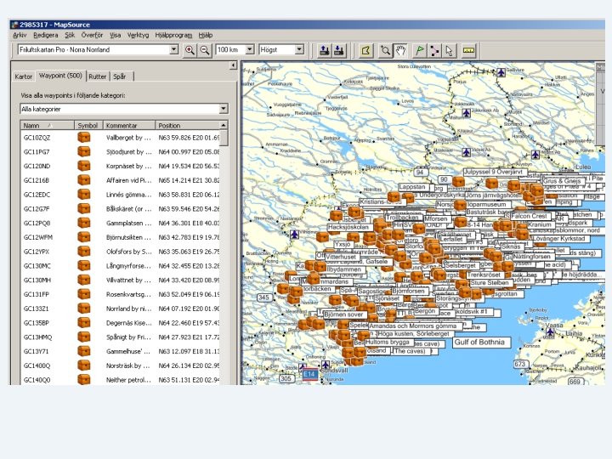Screen dimensions: 612x459
Task: Open the Alla kategorier category dropdown
Action: (x=224, y=109)
